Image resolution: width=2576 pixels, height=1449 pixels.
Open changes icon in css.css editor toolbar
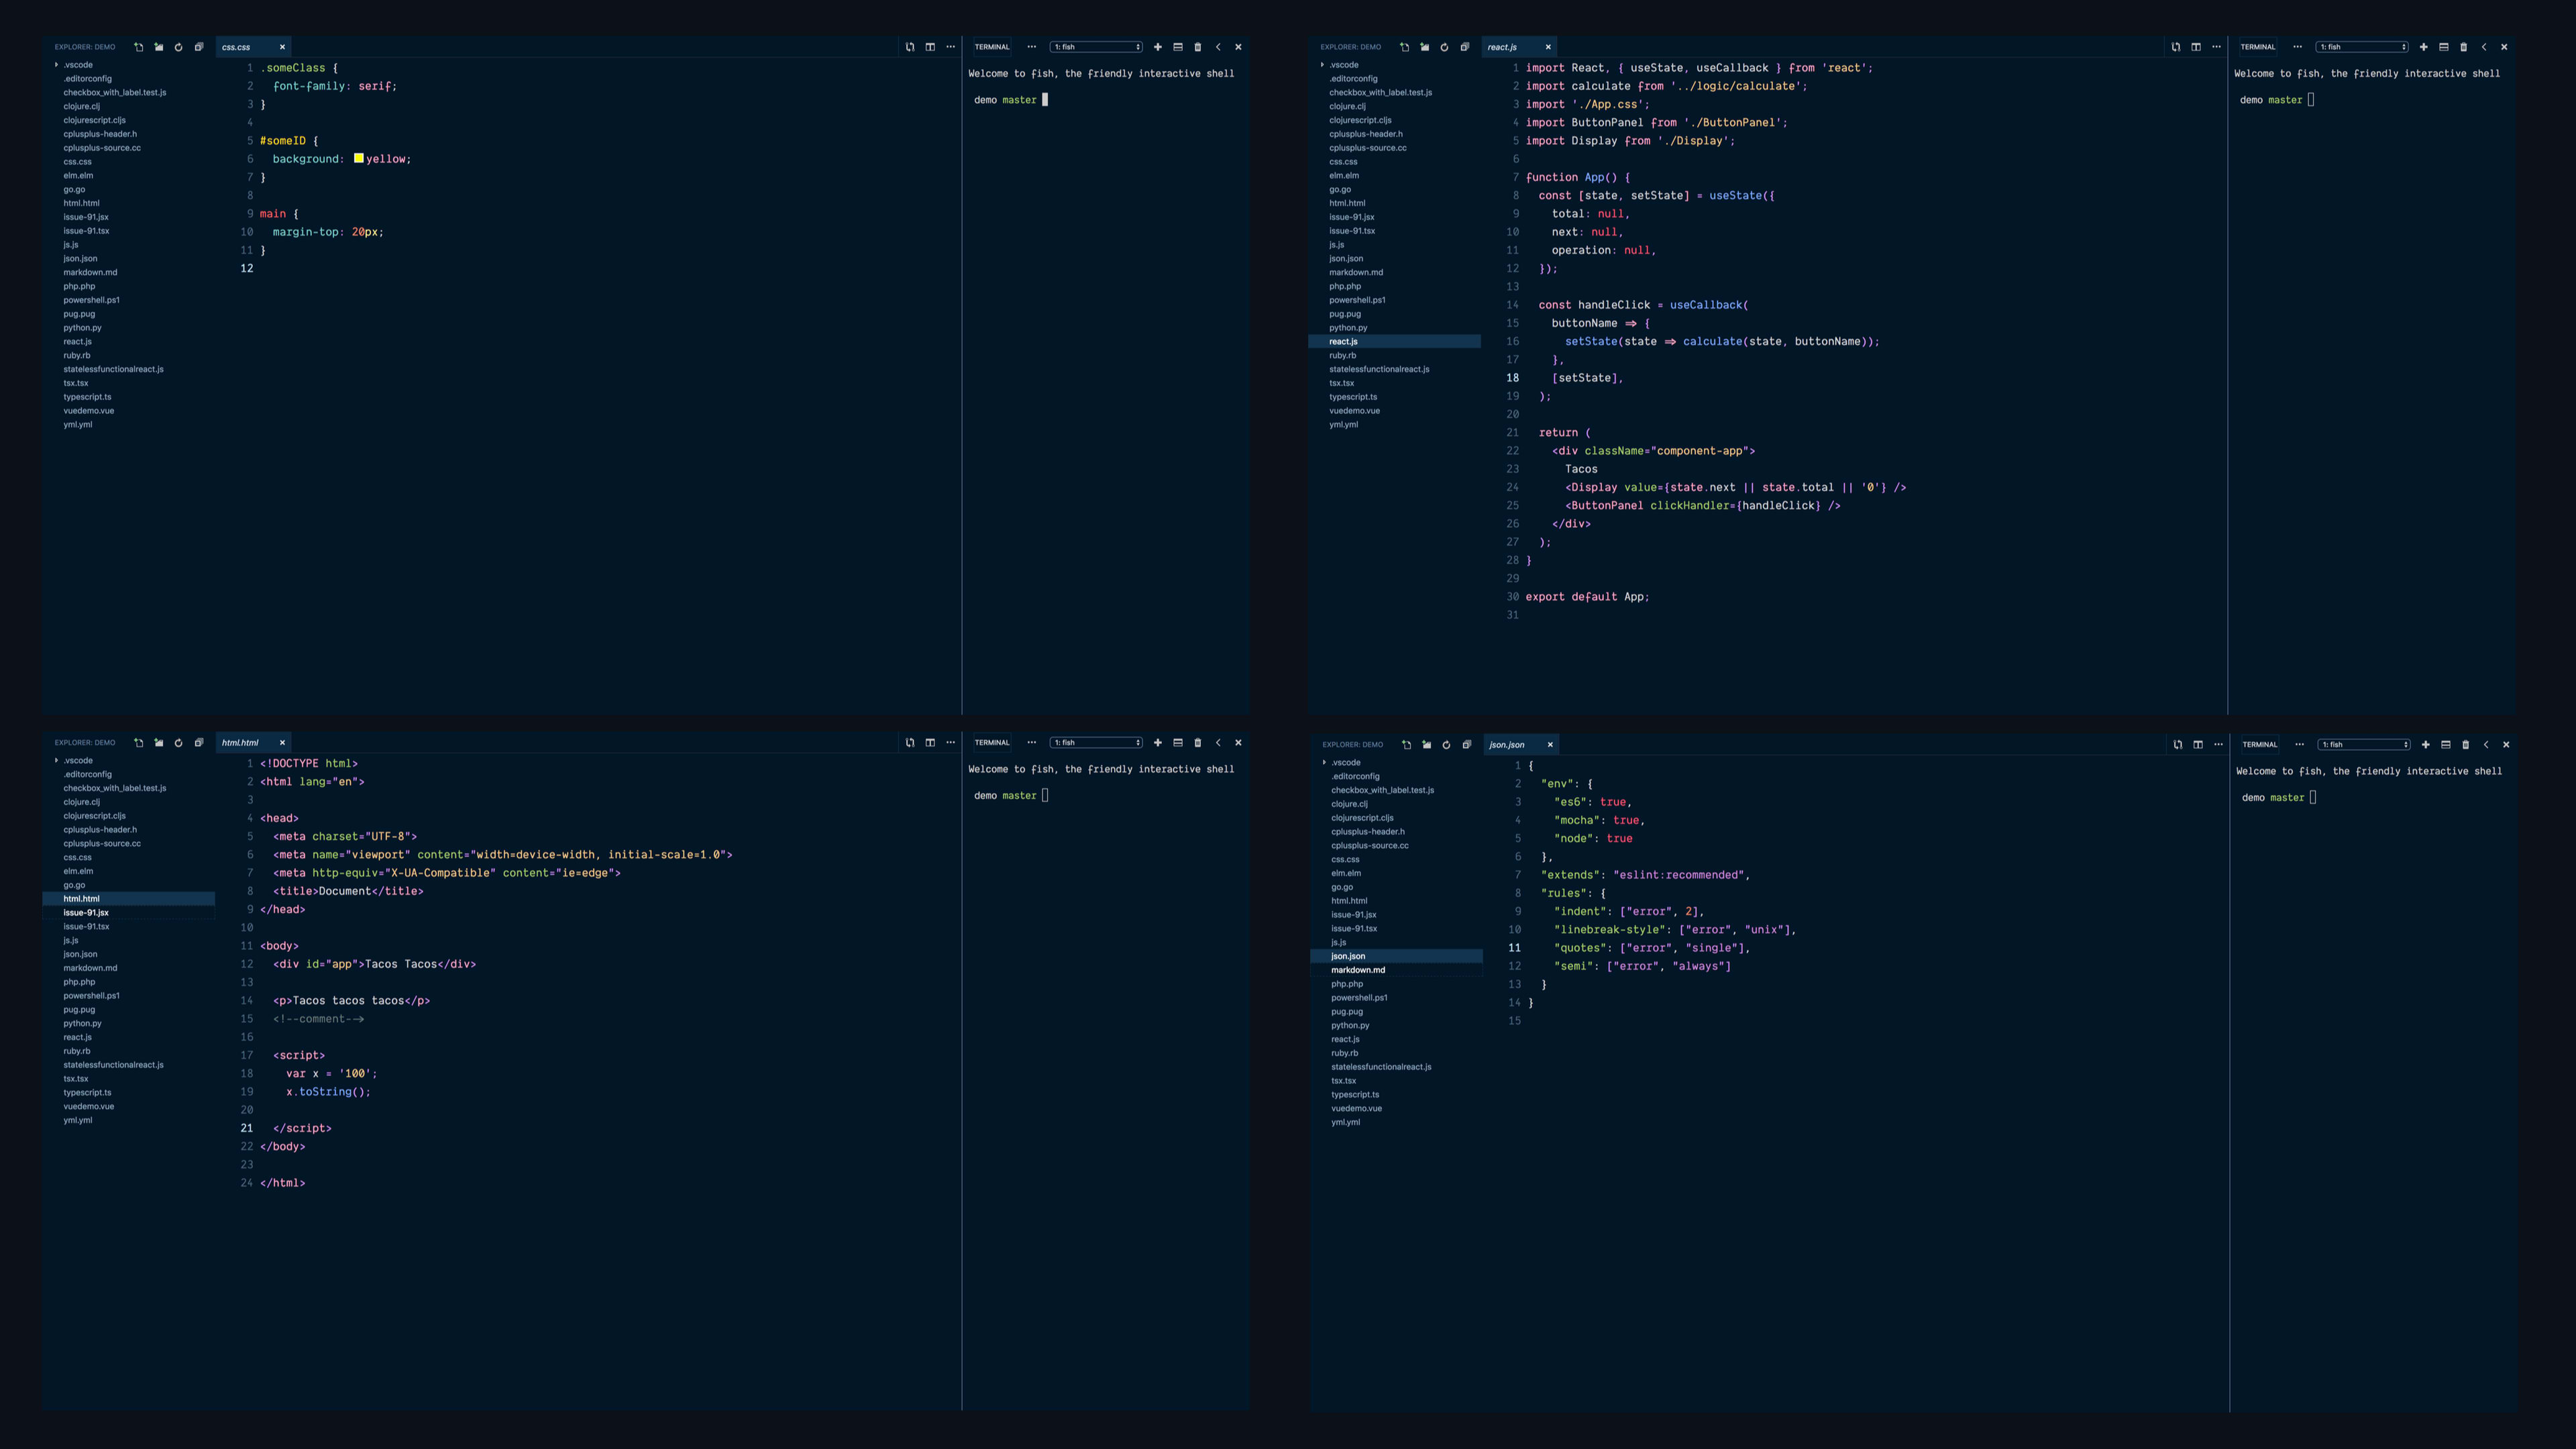(x=910, y=47)
